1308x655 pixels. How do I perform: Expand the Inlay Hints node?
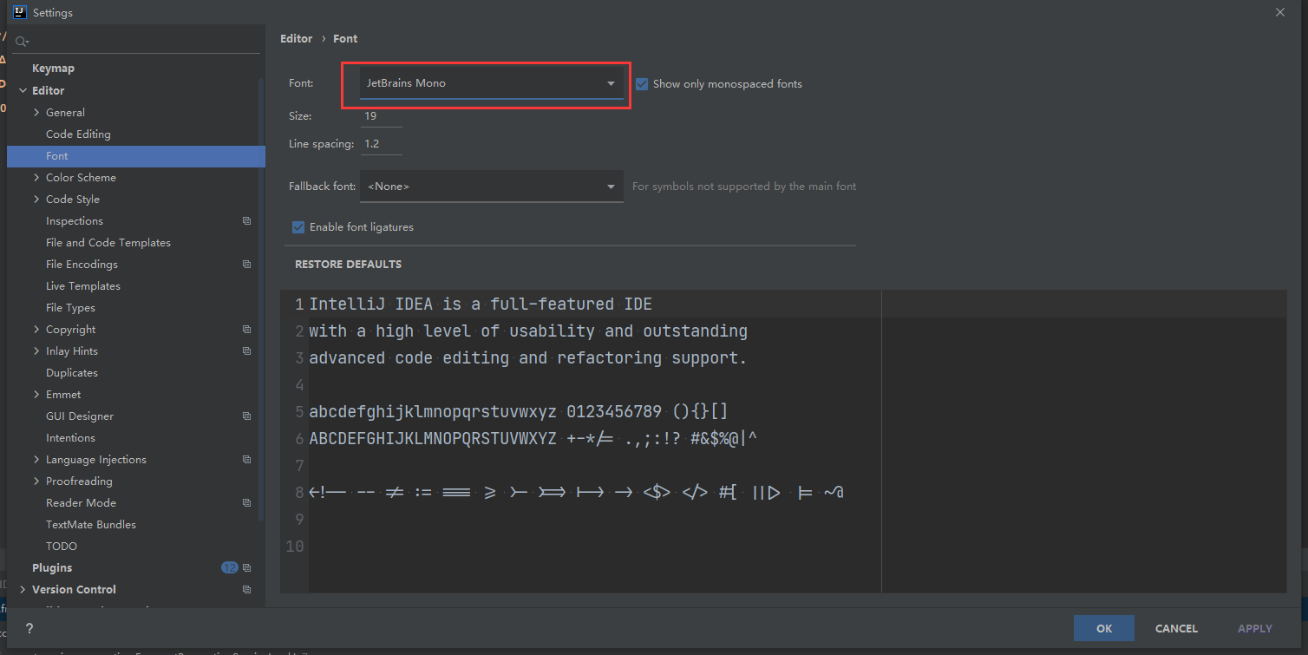click(x=36, y=351)
